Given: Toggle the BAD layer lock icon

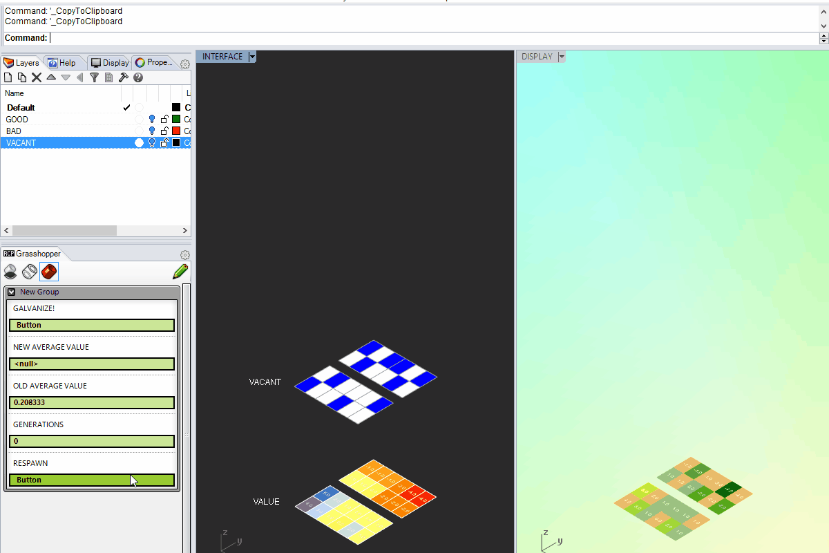Looking at the screenshot, I should click(164, 131).
